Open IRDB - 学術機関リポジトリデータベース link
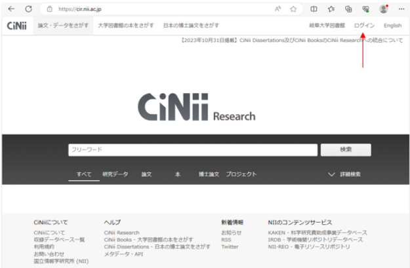 click(316, 240)
